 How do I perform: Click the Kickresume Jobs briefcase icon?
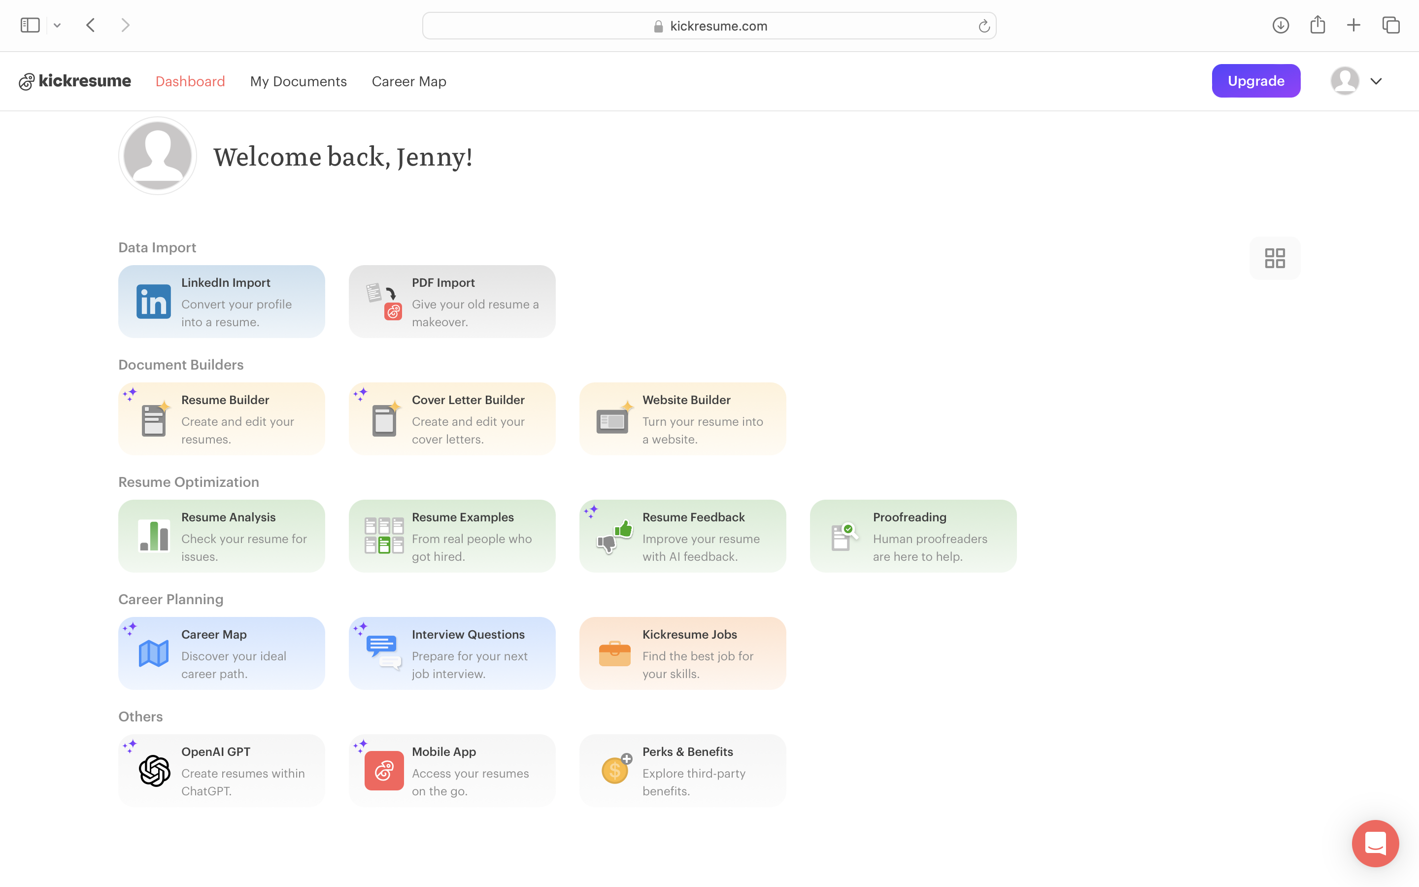click(614, 653)
